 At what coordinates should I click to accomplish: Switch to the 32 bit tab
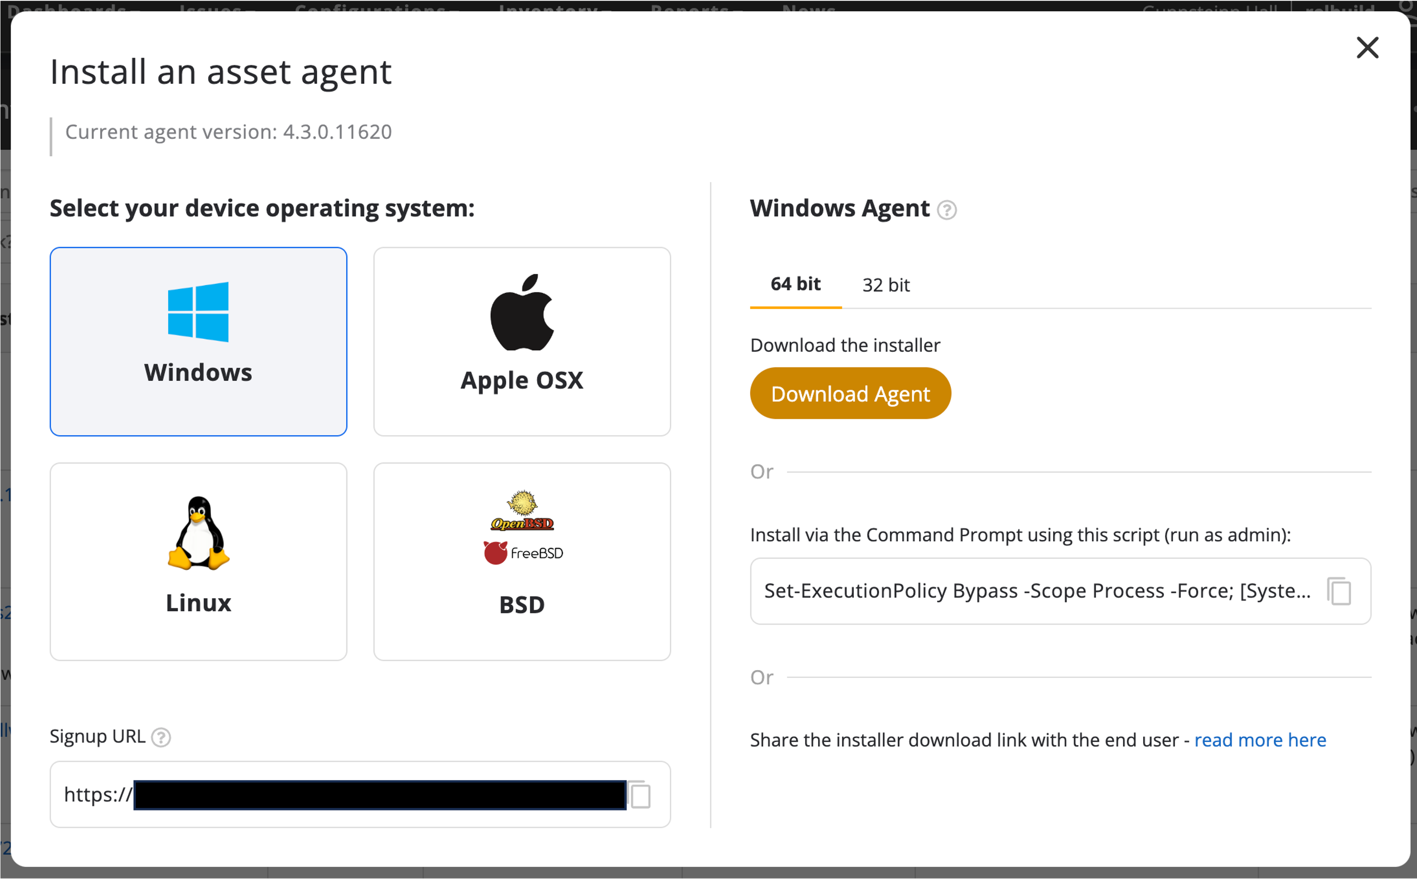885,285
